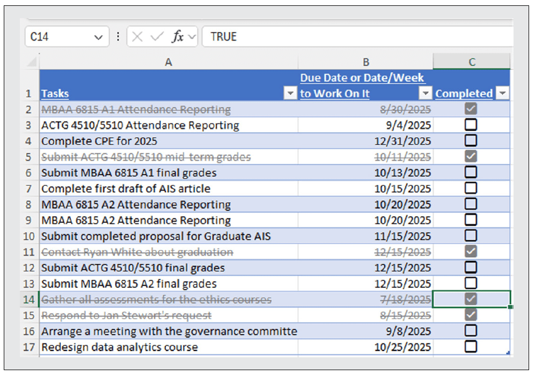Open the Tasks column filter dropdown

[290, 94]
